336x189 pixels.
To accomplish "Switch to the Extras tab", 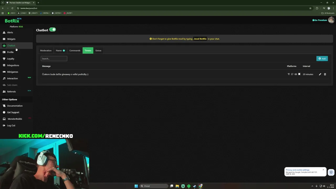I will 98,51.
